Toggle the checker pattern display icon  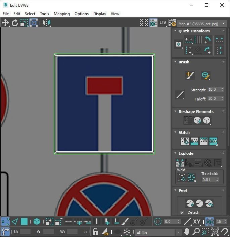point(144,23)
